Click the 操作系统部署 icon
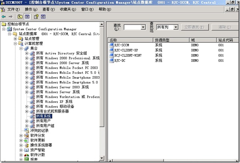Viewport: 240px width, 163px height. pos(26,145)
